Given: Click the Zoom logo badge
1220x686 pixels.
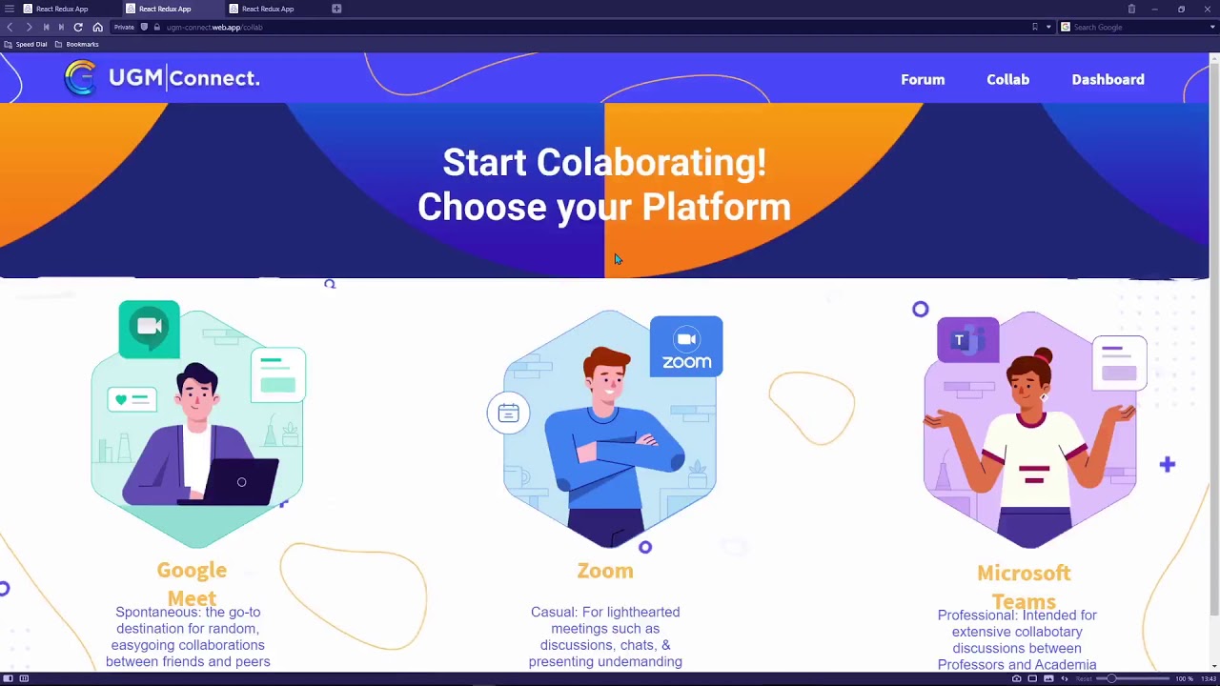Looking at the screenshot, I should click(686, 347).
